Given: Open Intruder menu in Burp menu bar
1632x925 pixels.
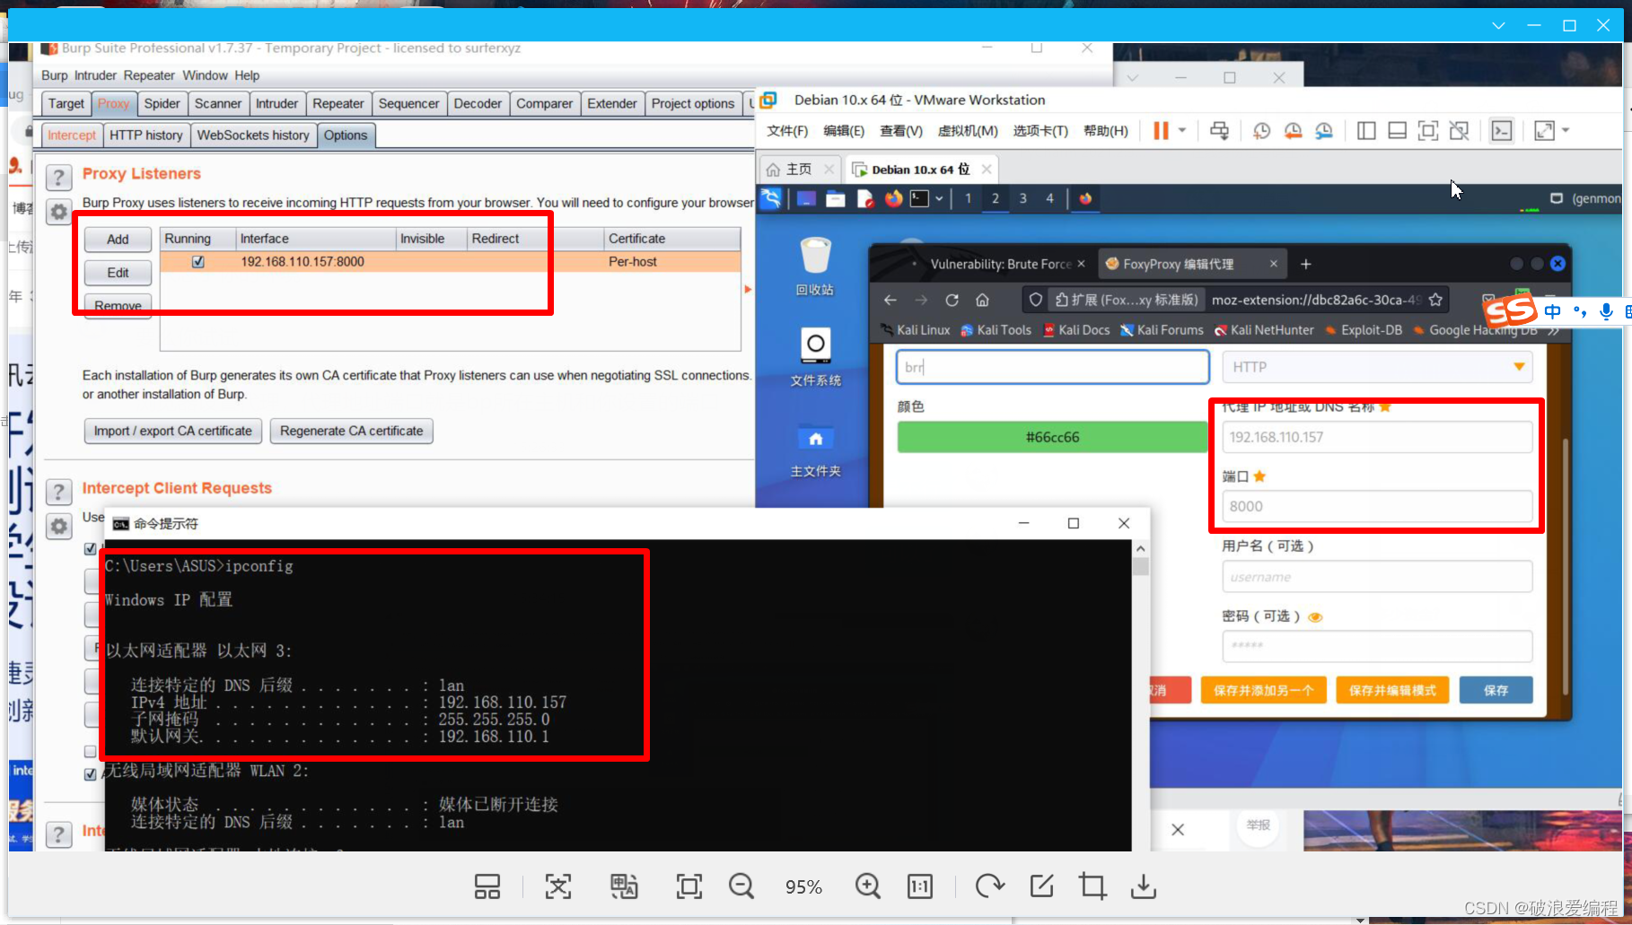Looking at the screenshot, I should tap(95, 75).
